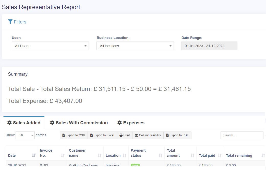Click inside the Search field
266x170 pixels.
(x=241, y=135)
